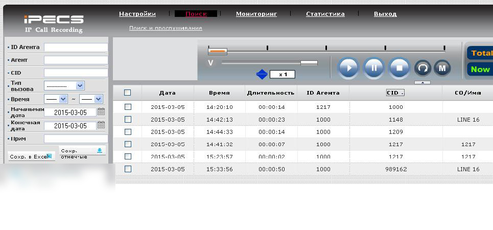Toggle the repeat loop button
This screenshot has width=493, height=230.
(422, 68)
